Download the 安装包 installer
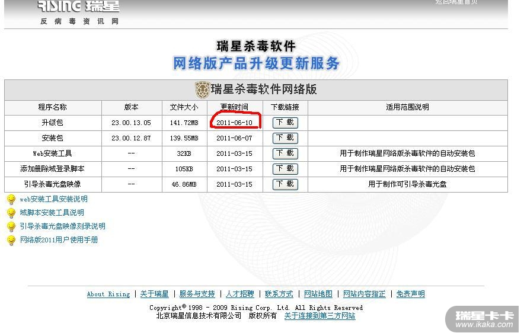524x336 pixels. click(x=285, y=138)
